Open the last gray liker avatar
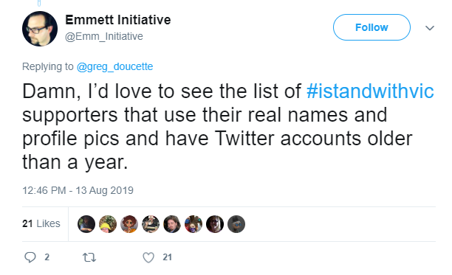This screenshot has height=275, width=452. pyautogui.click(x=236, y=224)
